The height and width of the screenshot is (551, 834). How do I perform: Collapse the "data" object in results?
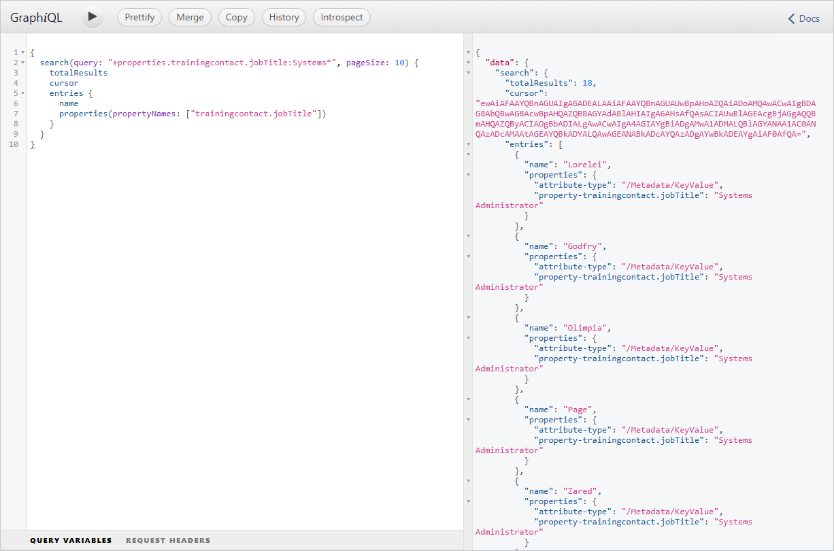468,63
